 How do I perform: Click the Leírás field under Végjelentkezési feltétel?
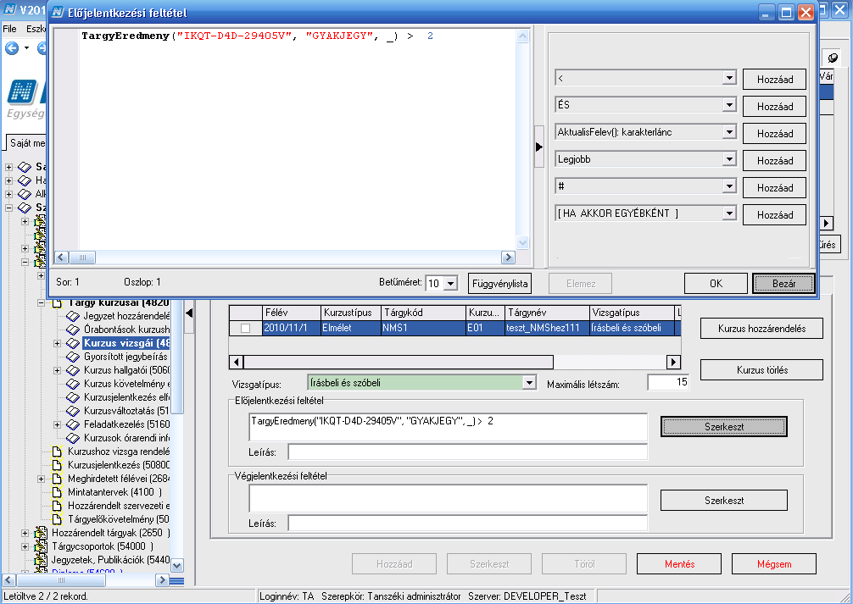point(468,523)
